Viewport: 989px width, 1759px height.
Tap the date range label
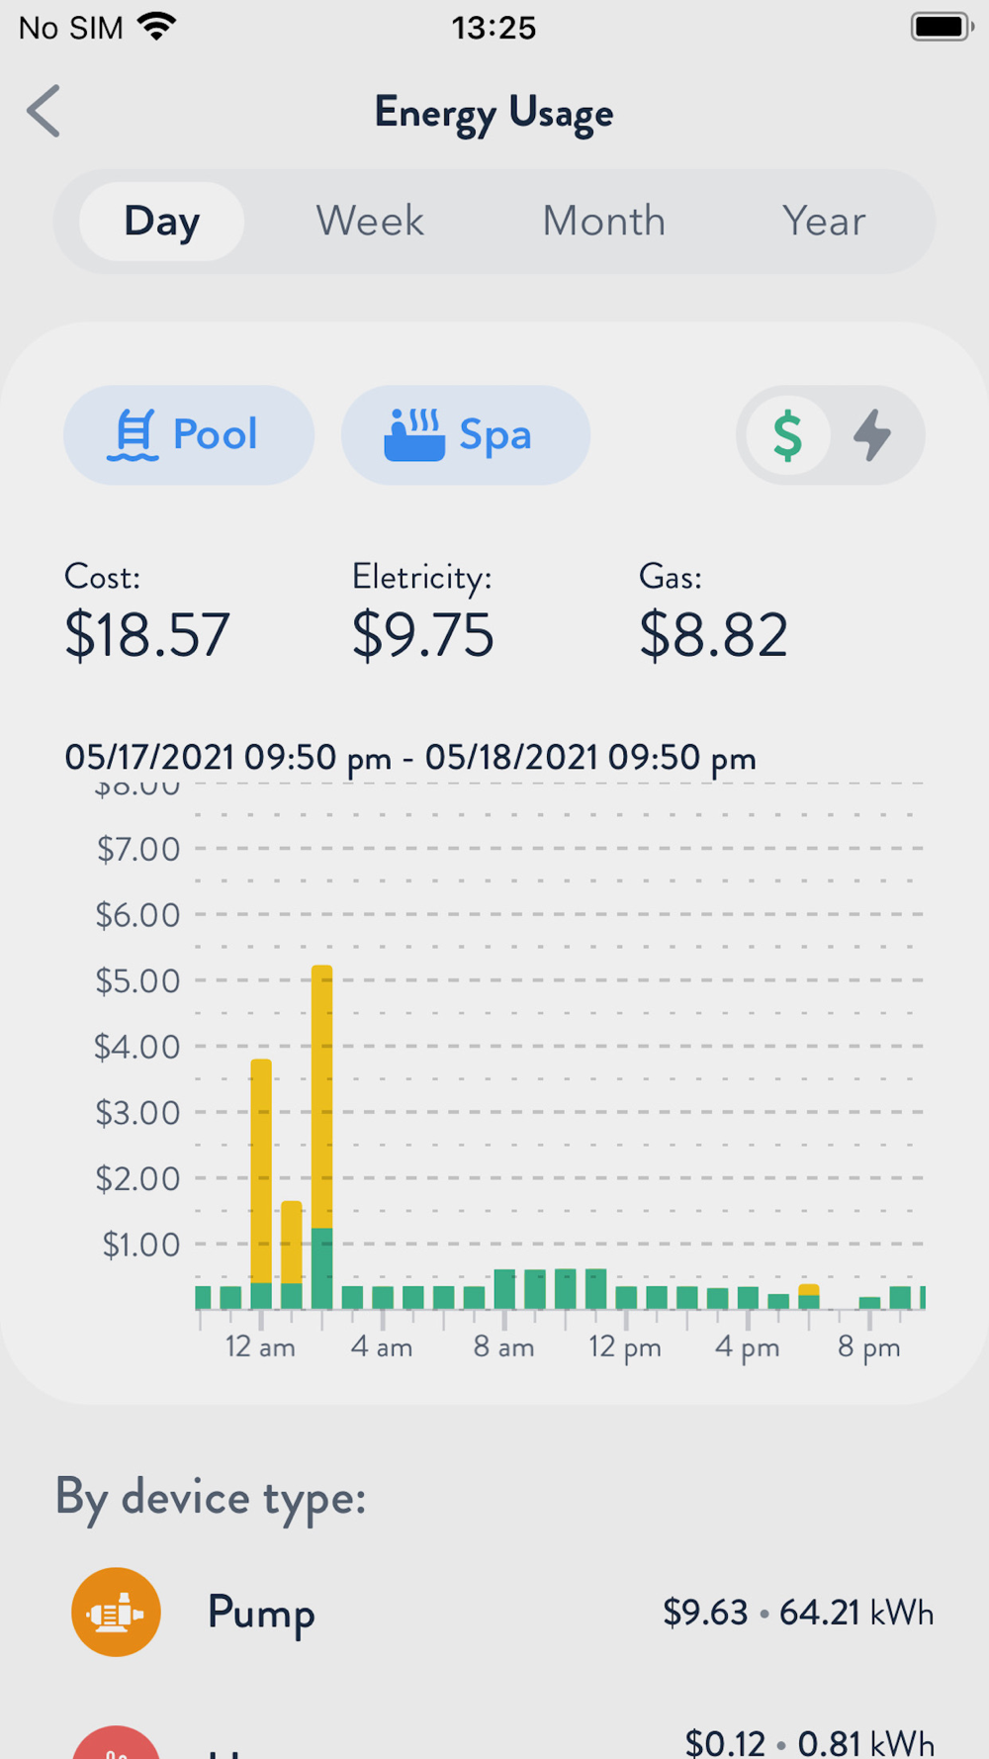pyautogui.click(x=410, y=758)
